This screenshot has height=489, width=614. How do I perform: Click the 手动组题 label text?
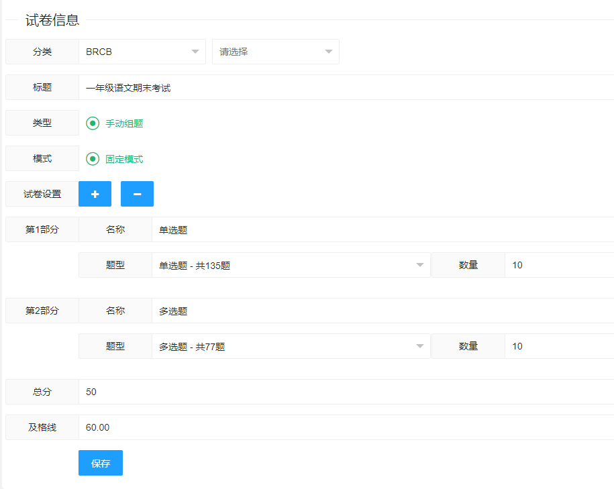click(x=124, y=123)
